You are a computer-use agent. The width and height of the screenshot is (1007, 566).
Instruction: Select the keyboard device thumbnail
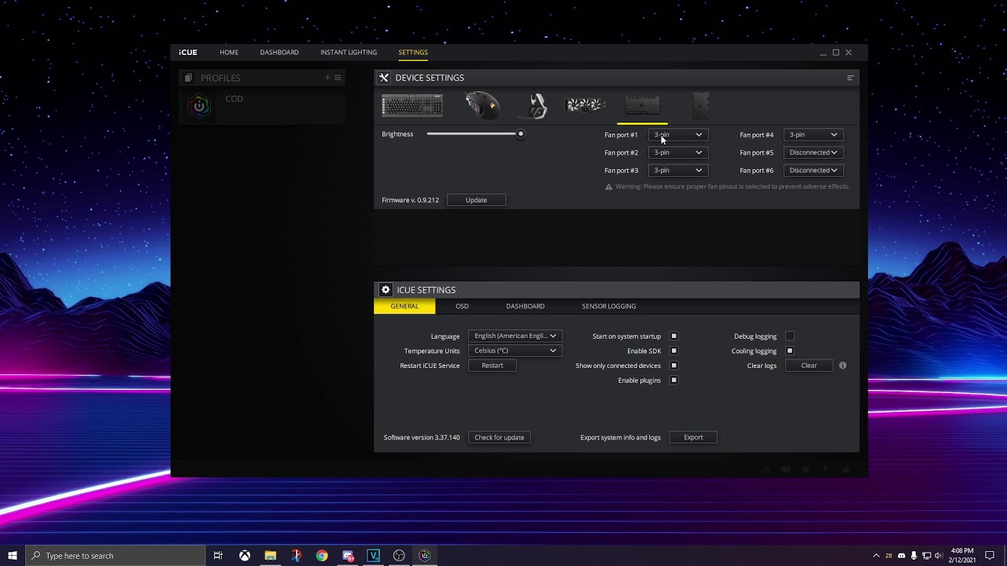click(412, 105)
